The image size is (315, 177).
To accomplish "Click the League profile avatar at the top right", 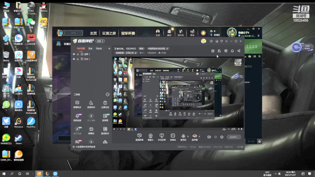I will click(x=232, y=33).
